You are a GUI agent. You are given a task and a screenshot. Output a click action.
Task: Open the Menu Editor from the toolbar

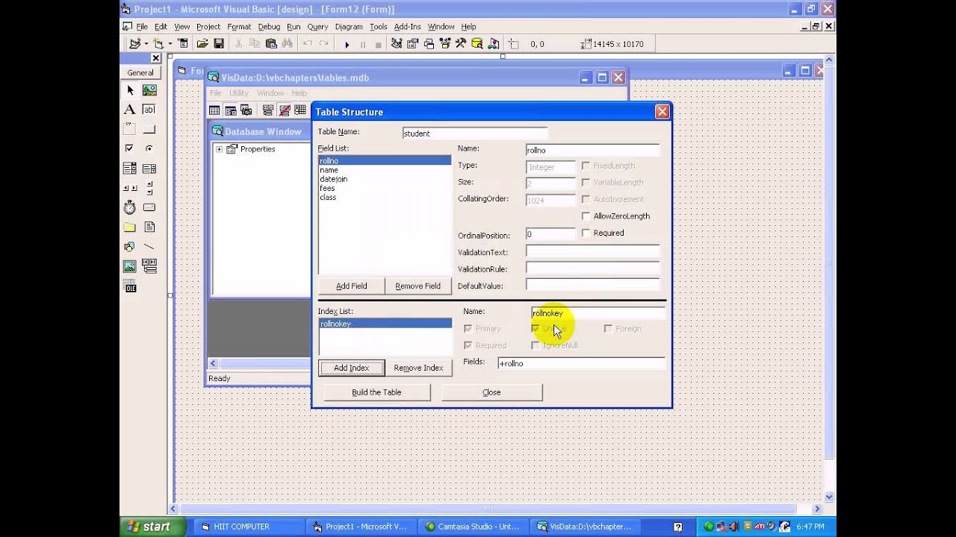(x=183, y=44)
